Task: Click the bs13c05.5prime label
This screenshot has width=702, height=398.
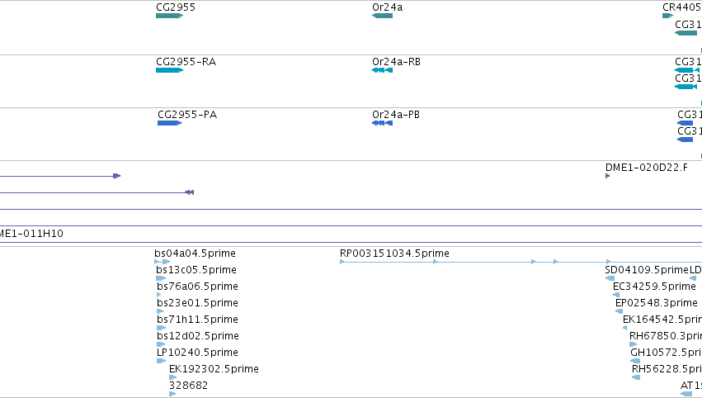Action: pyautogui.click(x=196, y=270)
